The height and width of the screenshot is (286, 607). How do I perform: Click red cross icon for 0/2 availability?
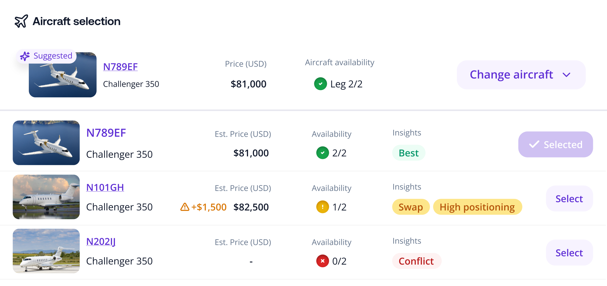(x=322, y=261)
